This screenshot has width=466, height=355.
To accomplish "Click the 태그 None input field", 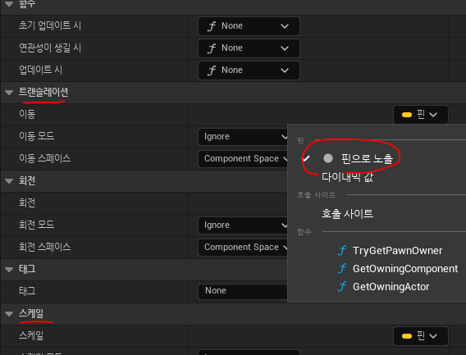I will (x=243, y=292).
